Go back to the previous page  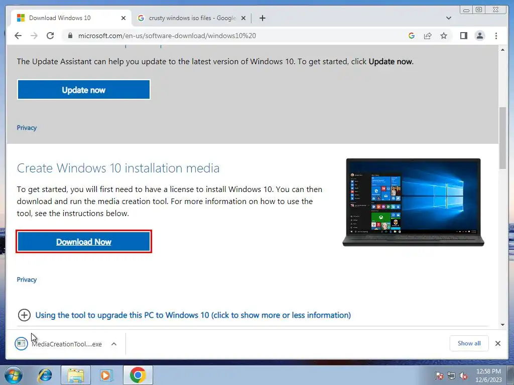[x=18, y=36]
